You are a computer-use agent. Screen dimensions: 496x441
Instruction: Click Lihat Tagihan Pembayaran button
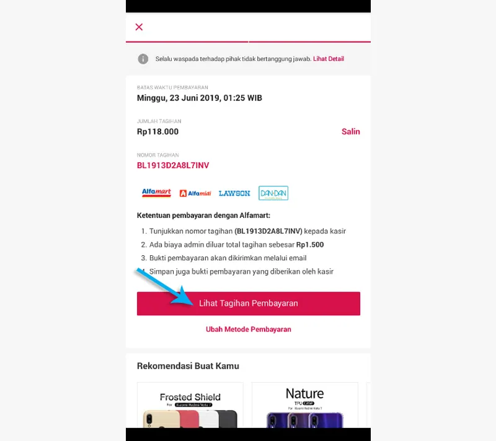pos(249,303)
